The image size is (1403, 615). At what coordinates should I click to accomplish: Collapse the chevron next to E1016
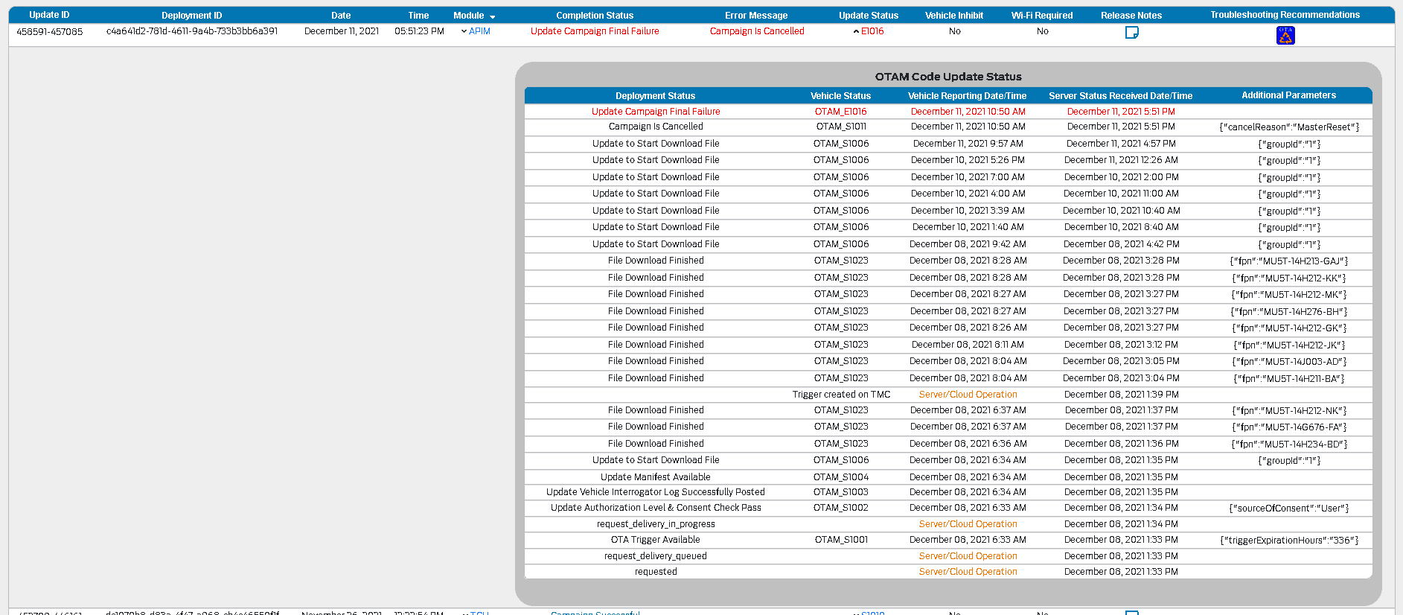856,31
